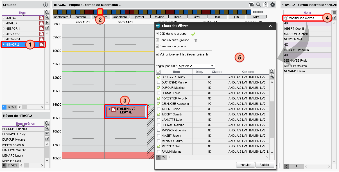Click the Nom column header in Choix des élèves
This screenshot has width=339, height=172.
coord(177,72)
